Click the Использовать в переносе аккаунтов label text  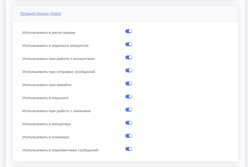[x=56, y=46]
